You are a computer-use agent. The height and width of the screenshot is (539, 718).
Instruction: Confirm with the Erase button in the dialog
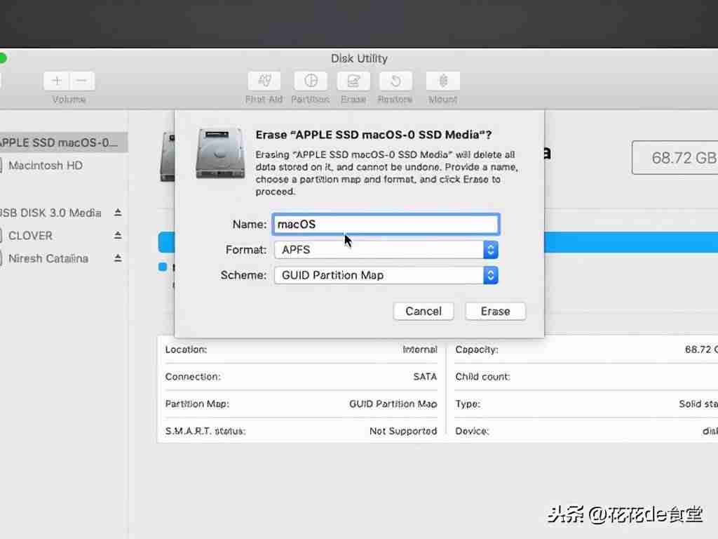click(x=496, y=311)
